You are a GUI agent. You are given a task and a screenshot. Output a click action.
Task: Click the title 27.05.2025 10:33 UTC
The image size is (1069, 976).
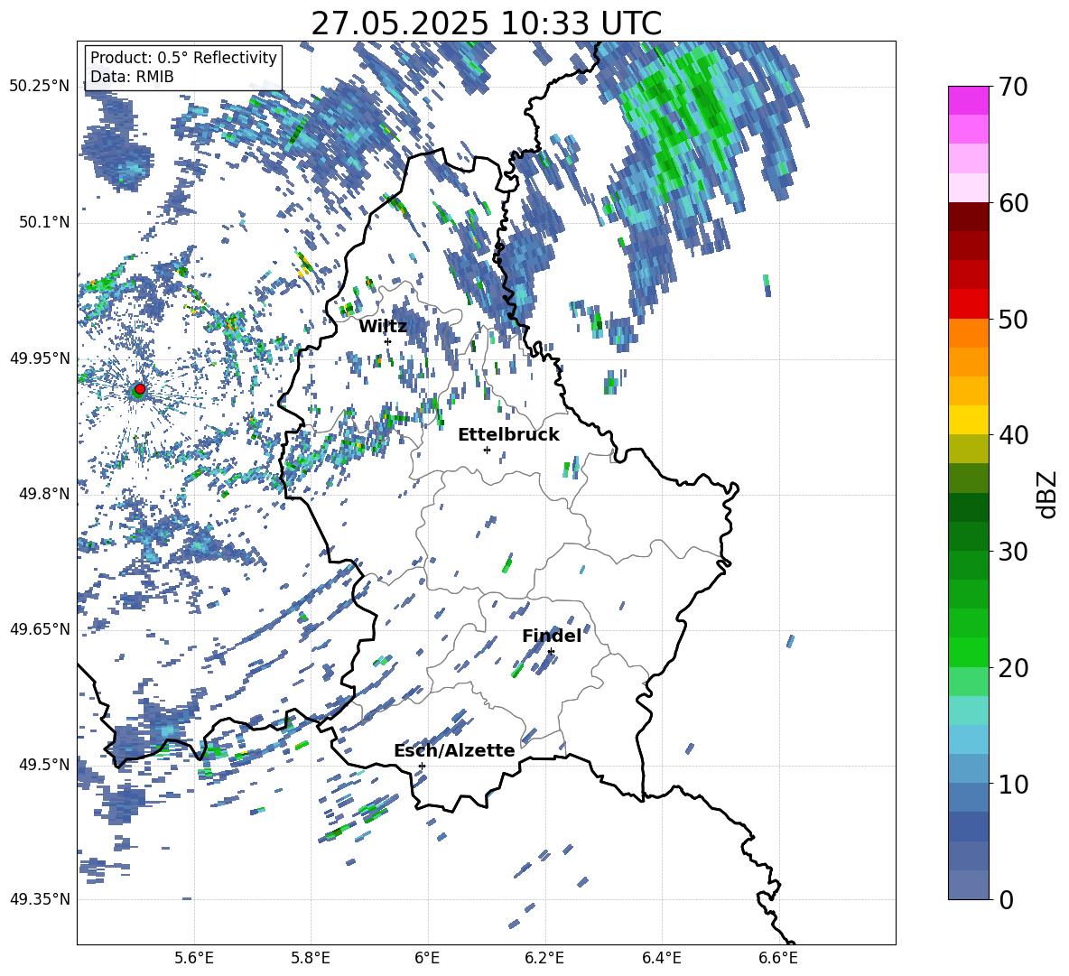(x=486, y=23)
